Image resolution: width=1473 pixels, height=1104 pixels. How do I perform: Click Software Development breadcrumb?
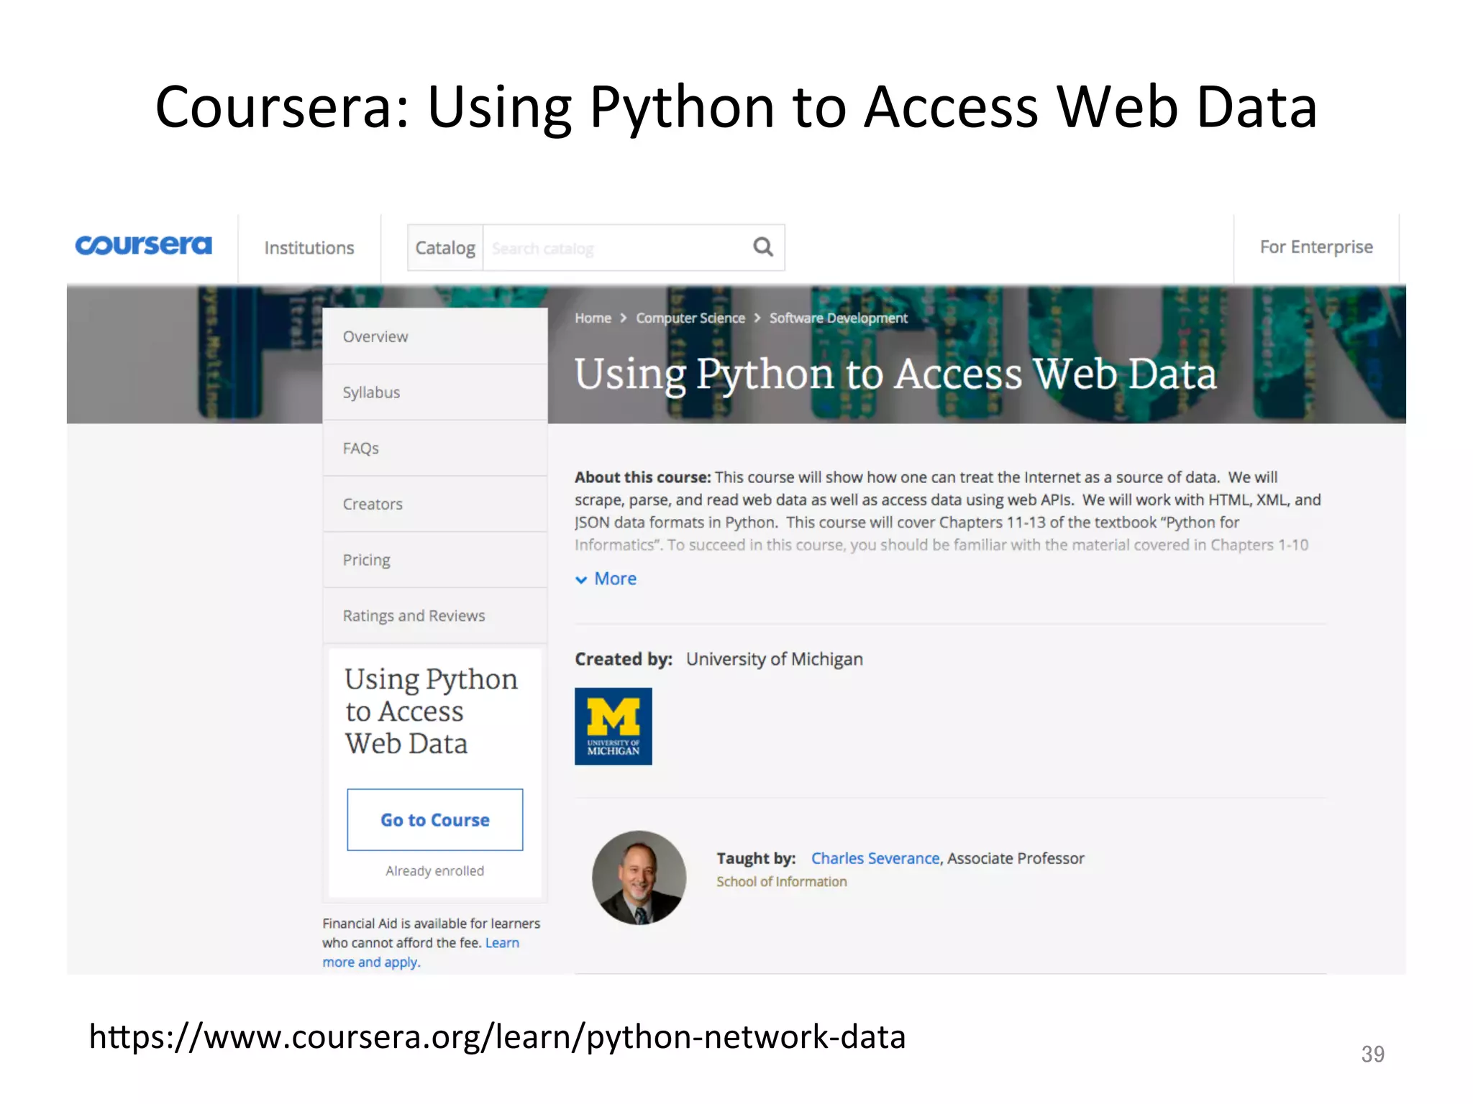[839, 318]
